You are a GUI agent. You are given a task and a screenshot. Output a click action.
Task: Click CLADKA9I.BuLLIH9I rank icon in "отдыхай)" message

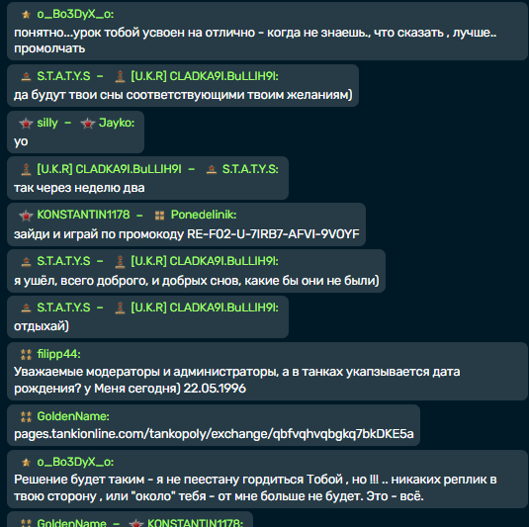coord(120,307)
